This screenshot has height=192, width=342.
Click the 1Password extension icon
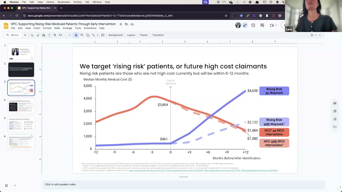tap(261, 16)
